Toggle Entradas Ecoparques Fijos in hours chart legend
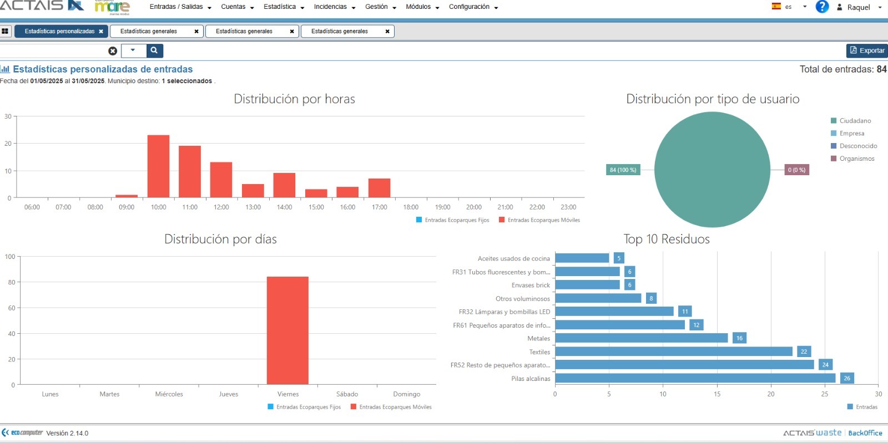888x443 pixels. (452, 220)
